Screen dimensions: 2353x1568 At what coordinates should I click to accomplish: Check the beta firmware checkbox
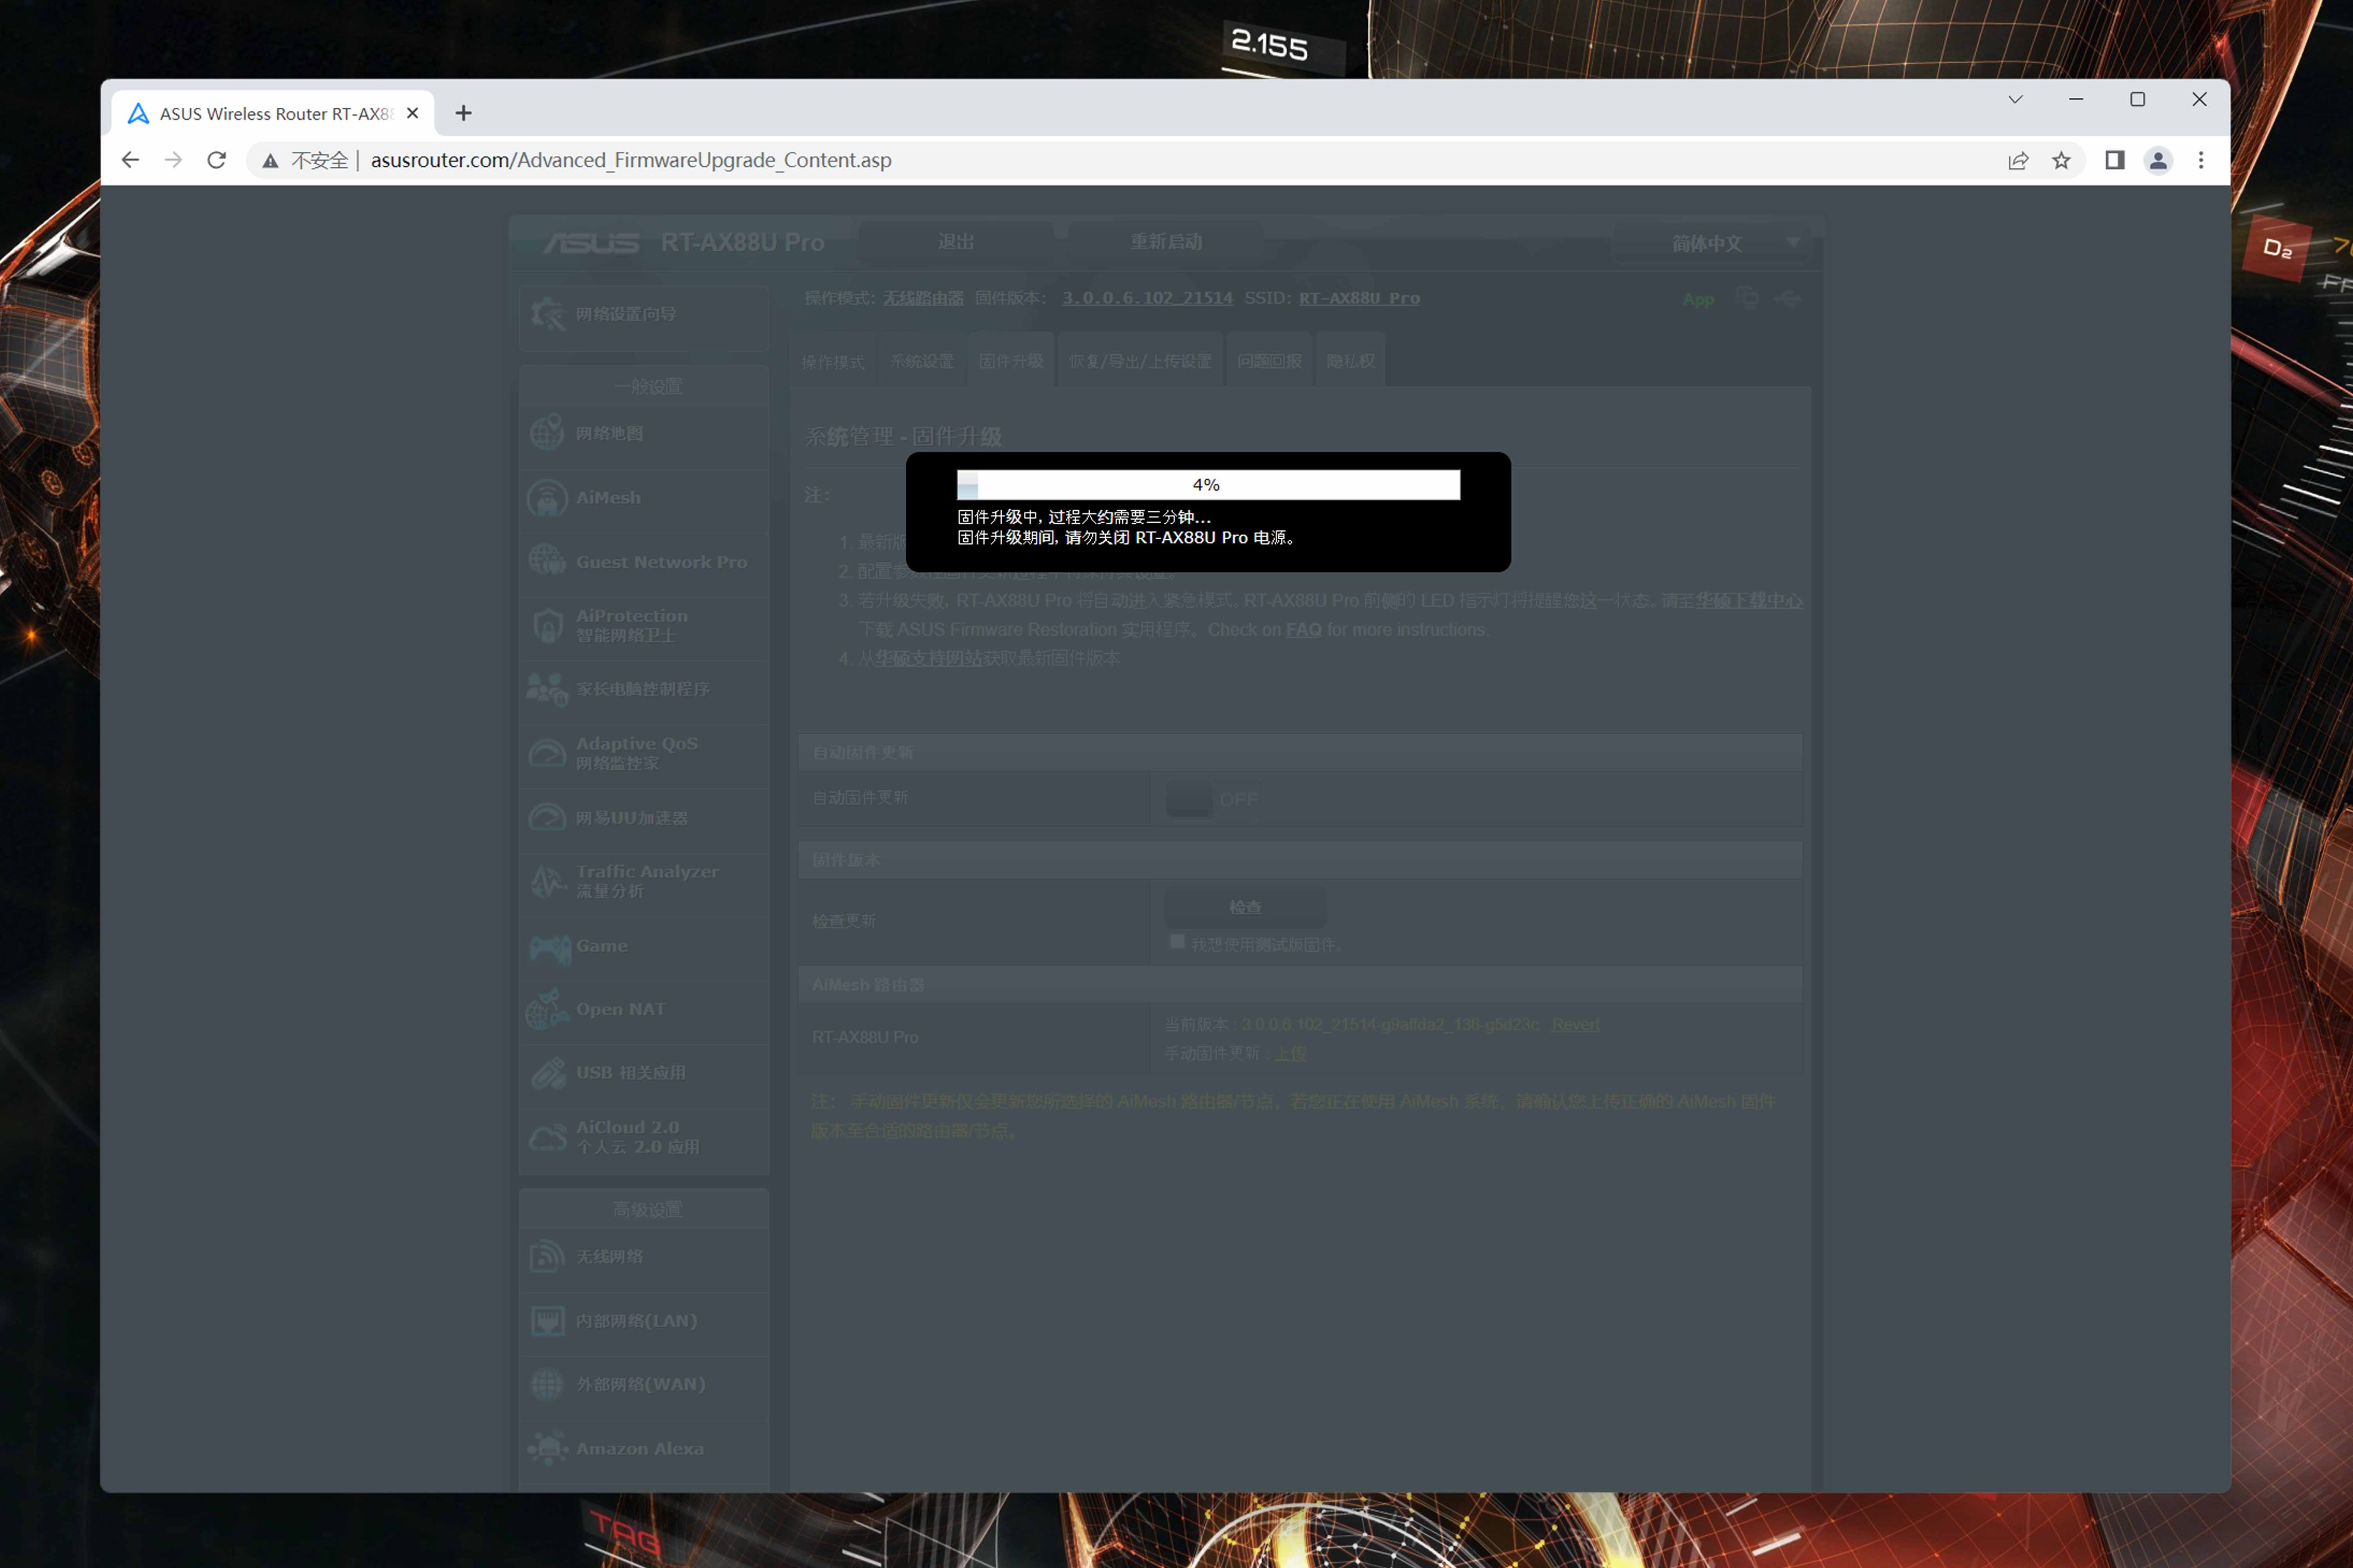[x=1177, y=942]
